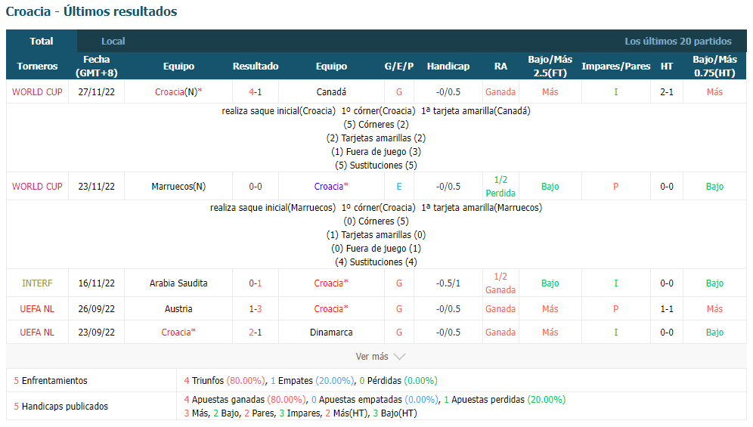Click date 16/11/22
Image resolution: width=753 pixels, height=427 pixels.
[x=97, y=283]
